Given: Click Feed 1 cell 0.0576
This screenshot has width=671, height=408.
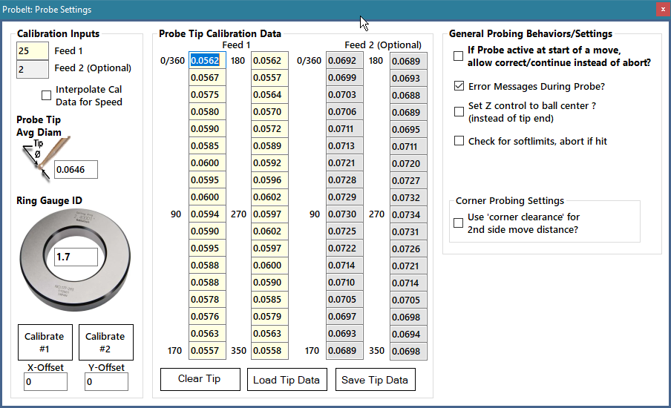Looking at the screenshot, I should pyautogui.click(x=208, y=317).
